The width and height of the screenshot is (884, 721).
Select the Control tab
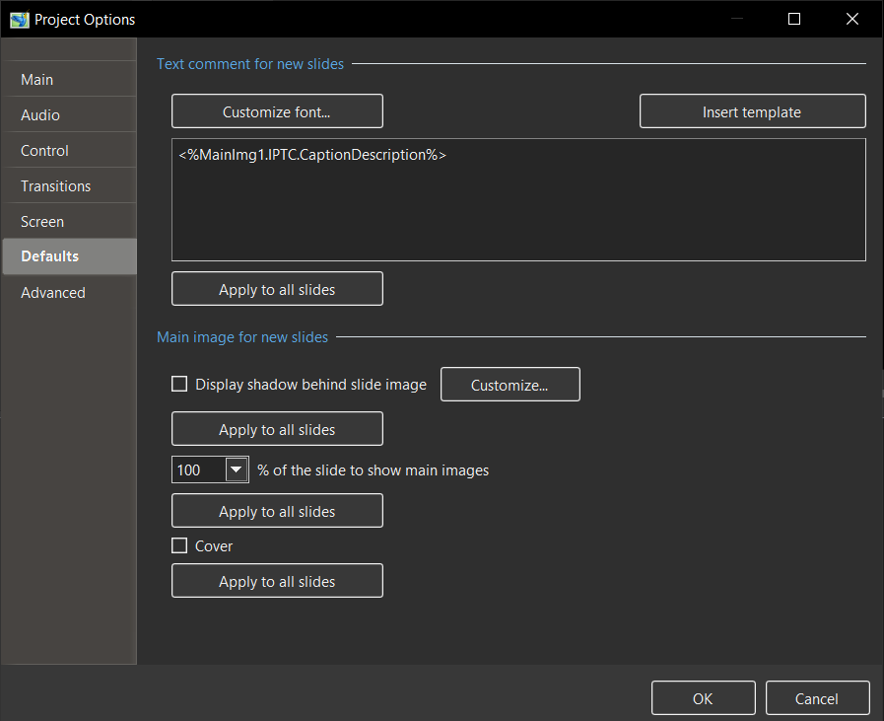click(69, 151)
